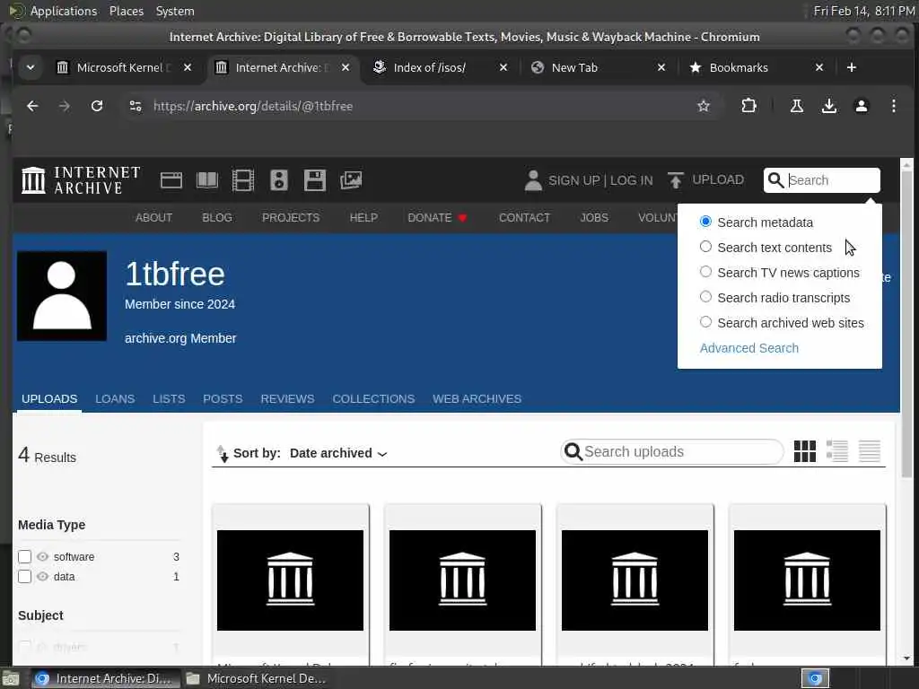Open the Places menu
This screenshot has width=919, height=689.
pyautogui.click(x=127, y=11)
